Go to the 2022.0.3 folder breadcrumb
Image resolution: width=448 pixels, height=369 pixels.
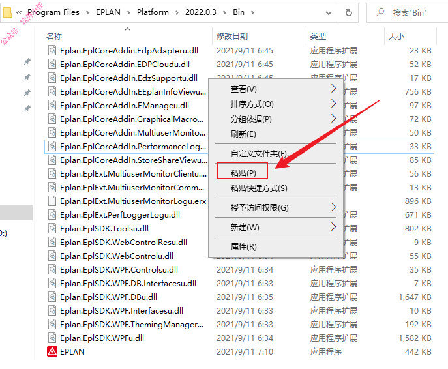(201, 12)
